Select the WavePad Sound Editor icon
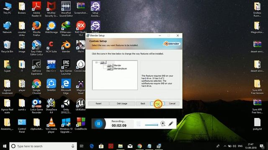The image size is (268, 150). coord(66,9)
